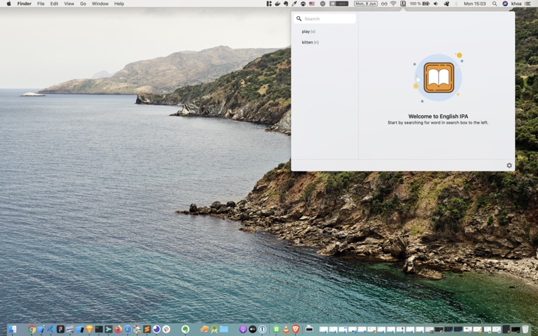
Task: Open Siri from the menu bar
Action: pos(505,4)
